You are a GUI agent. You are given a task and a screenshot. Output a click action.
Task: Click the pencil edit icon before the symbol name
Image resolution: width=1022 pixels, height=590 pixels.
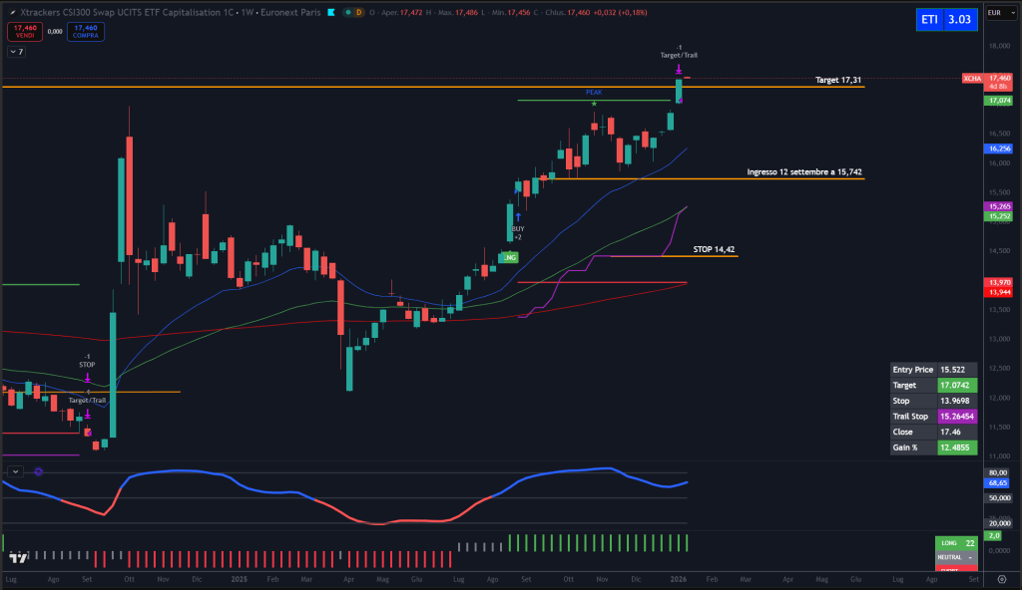(13, 13)
